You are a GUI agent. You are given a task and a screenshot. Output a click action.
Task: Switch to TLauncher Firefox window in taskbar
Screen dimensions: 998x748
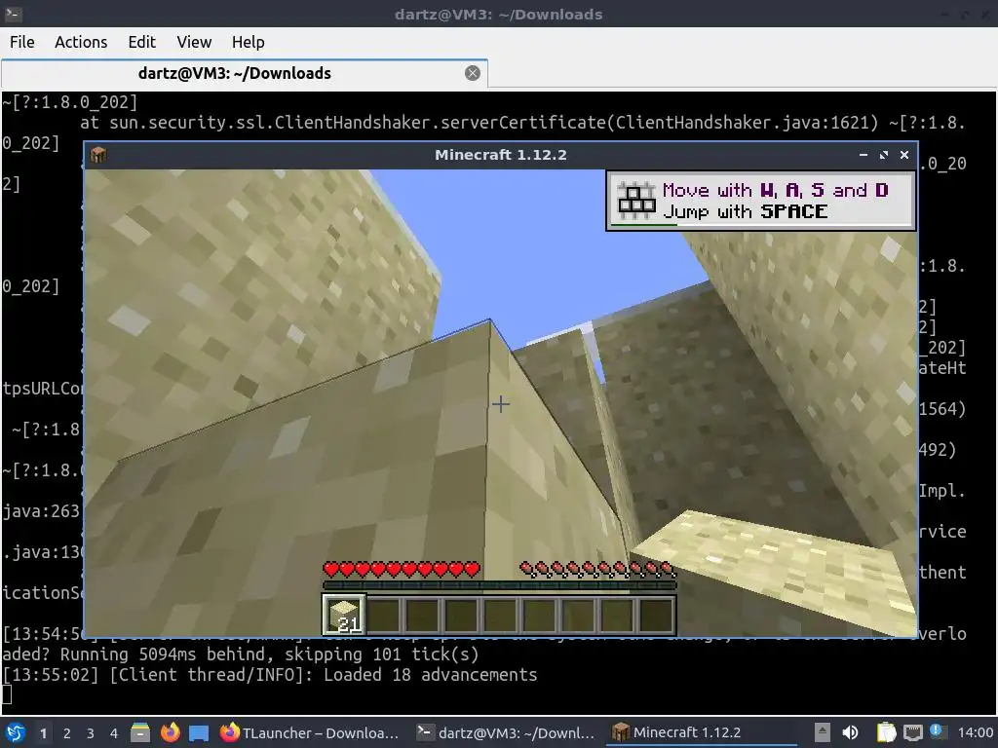(310, 732)
